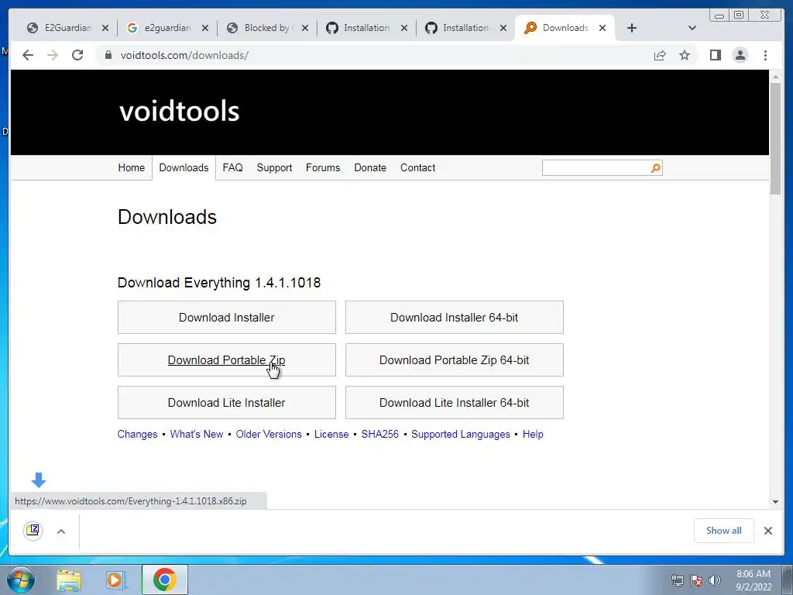Click Show all downloads
793x595 pixels.
[x=724, y=530]
